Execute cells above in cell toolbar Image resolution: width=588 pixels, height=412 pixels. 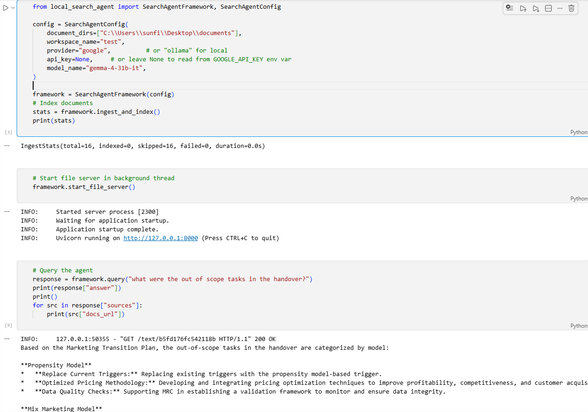pos(523,8)
